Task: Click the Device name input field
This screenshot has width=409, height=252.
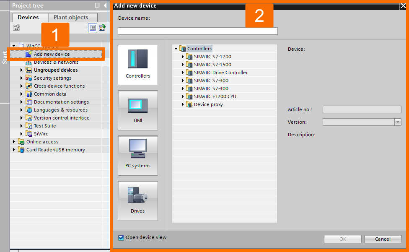Action: [197, 31]
